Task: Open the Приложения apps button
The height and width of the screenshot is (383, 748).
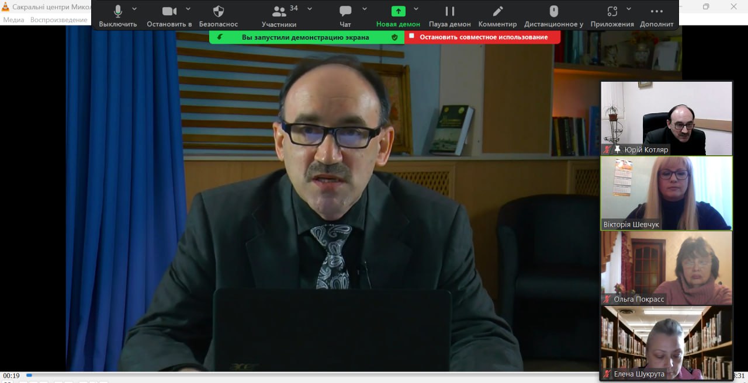Action: [x=612, y=16]
